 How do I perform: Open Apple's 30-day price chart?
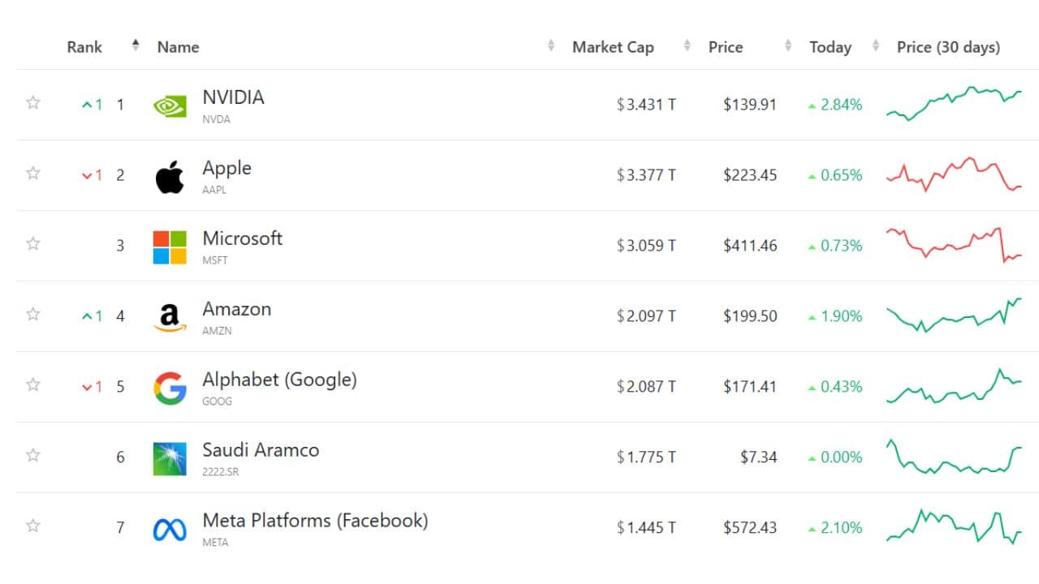(x=954, y=174)
